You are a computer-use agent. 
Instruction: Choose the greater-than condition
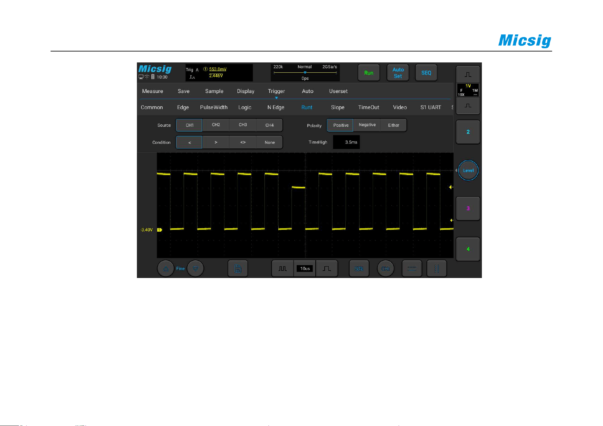(x=216, y=142)
